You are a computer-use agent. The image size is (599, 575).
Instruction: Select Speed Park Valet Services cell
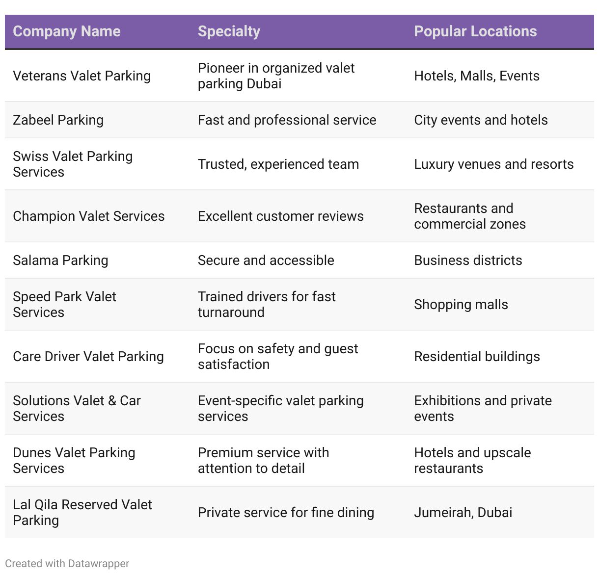coord(64,304)
